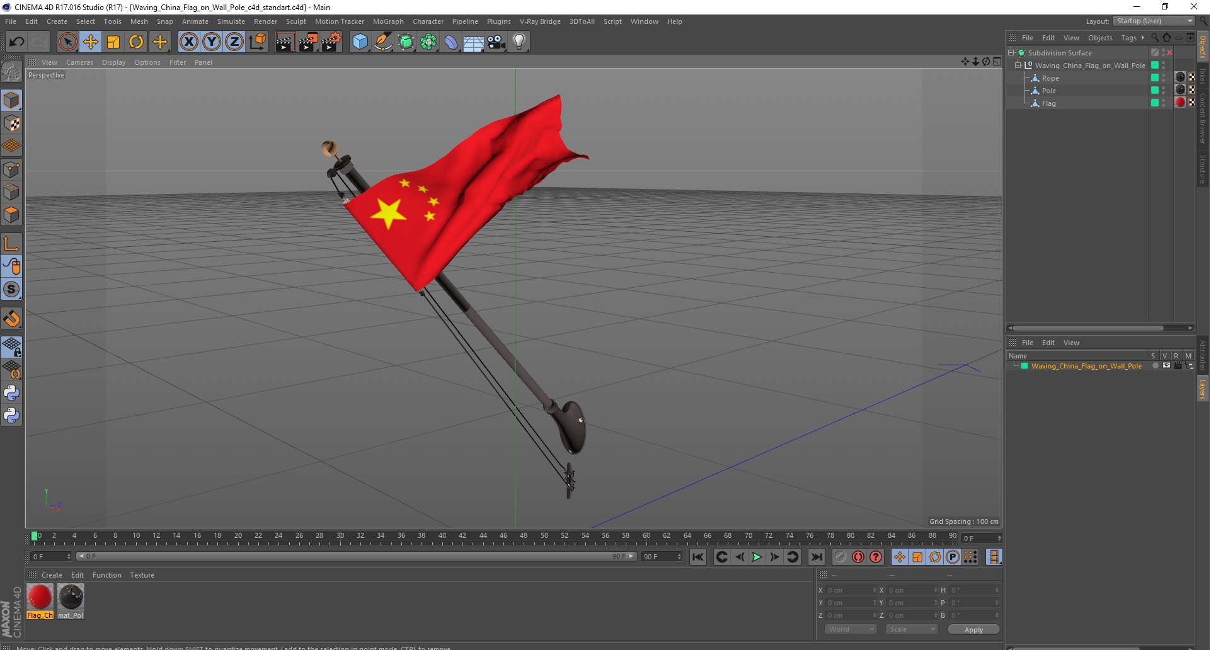Render to Picture Viewer
Screen dimensions: 1211x650
pyautogui.click(x=308, y=42)
